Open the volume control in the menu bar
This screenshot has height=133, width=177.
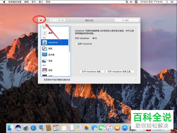pyautogui.click(x=131, y=2)
